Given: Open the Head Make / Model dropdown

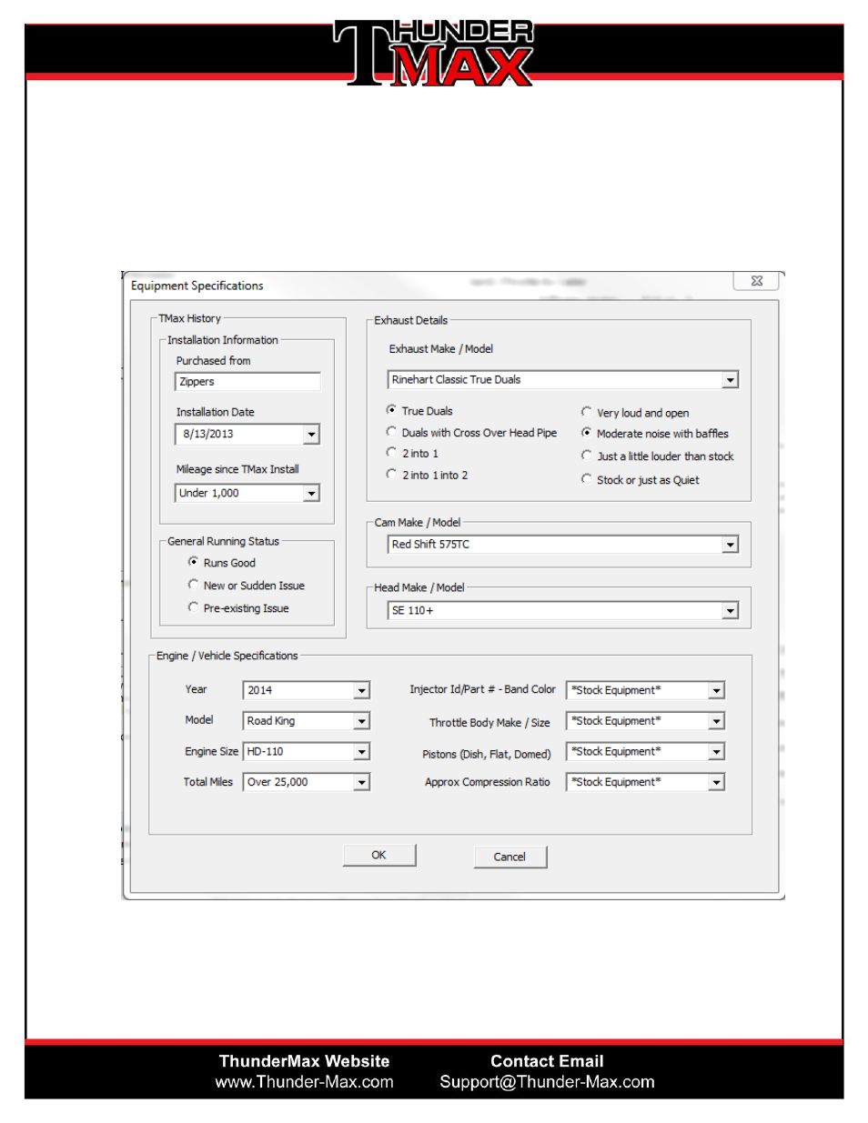Looking at the screenshot, I should [730, 611].
